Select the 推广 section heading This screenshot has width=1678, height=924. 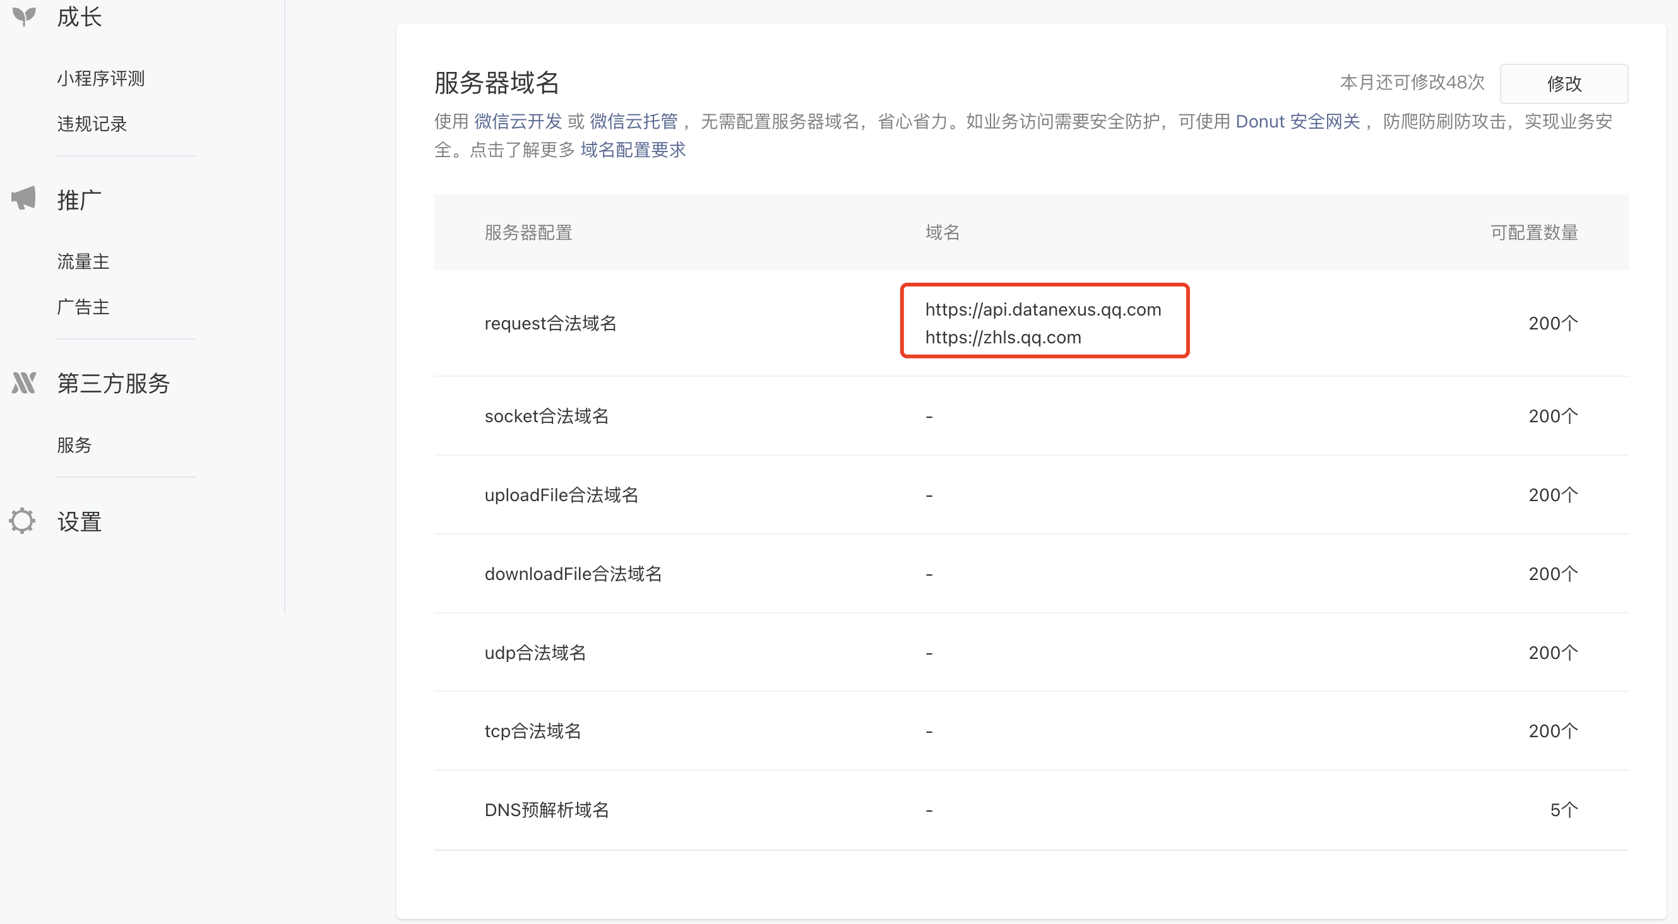(80, 200)
